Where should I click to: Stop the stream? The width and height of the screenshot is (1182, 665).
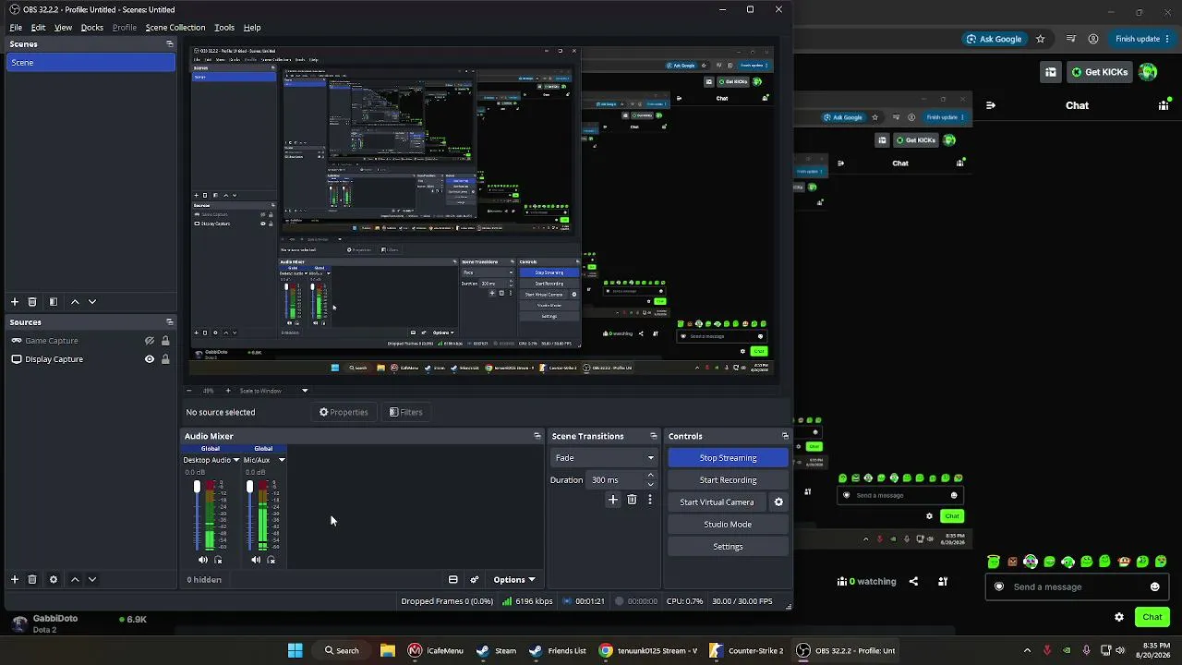click(728, 458)
